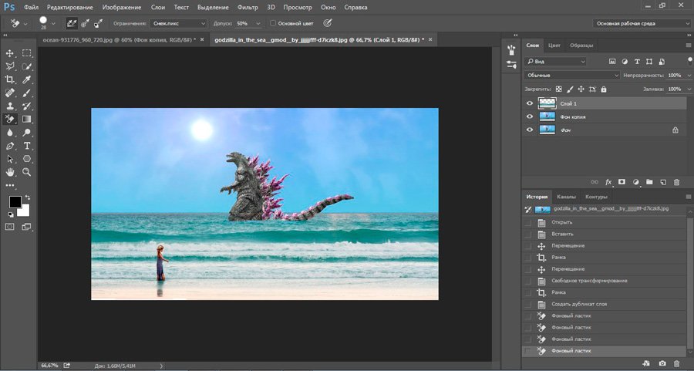Activate the Zoom magnifier tool
Image resolution: width=694 pixels, height=371 pixels.
click(x=27, y=171)
